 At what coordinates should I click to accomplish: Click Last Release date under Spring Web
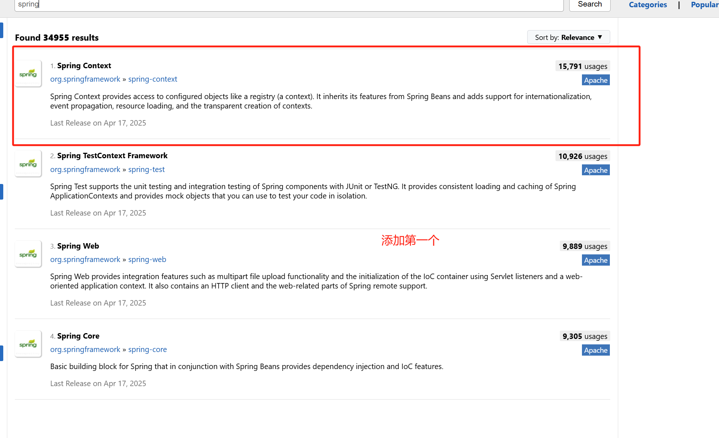pos(98,303)
